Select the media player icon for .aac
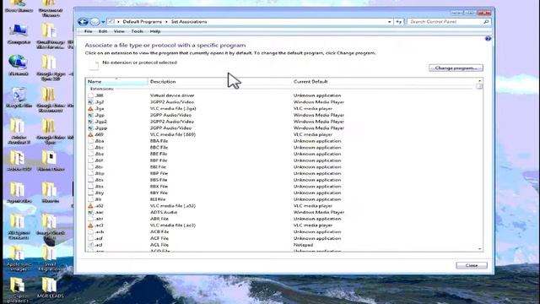540x304 pixels. (x=90, y=212)
